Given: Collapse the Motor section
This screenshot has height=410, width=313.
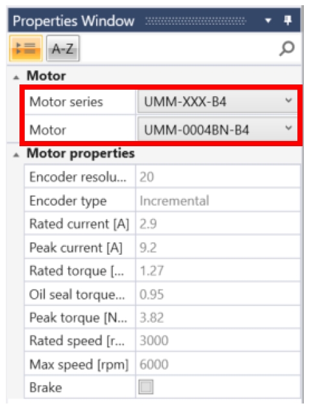Looking at the screenshot, I should coord(16,77).
